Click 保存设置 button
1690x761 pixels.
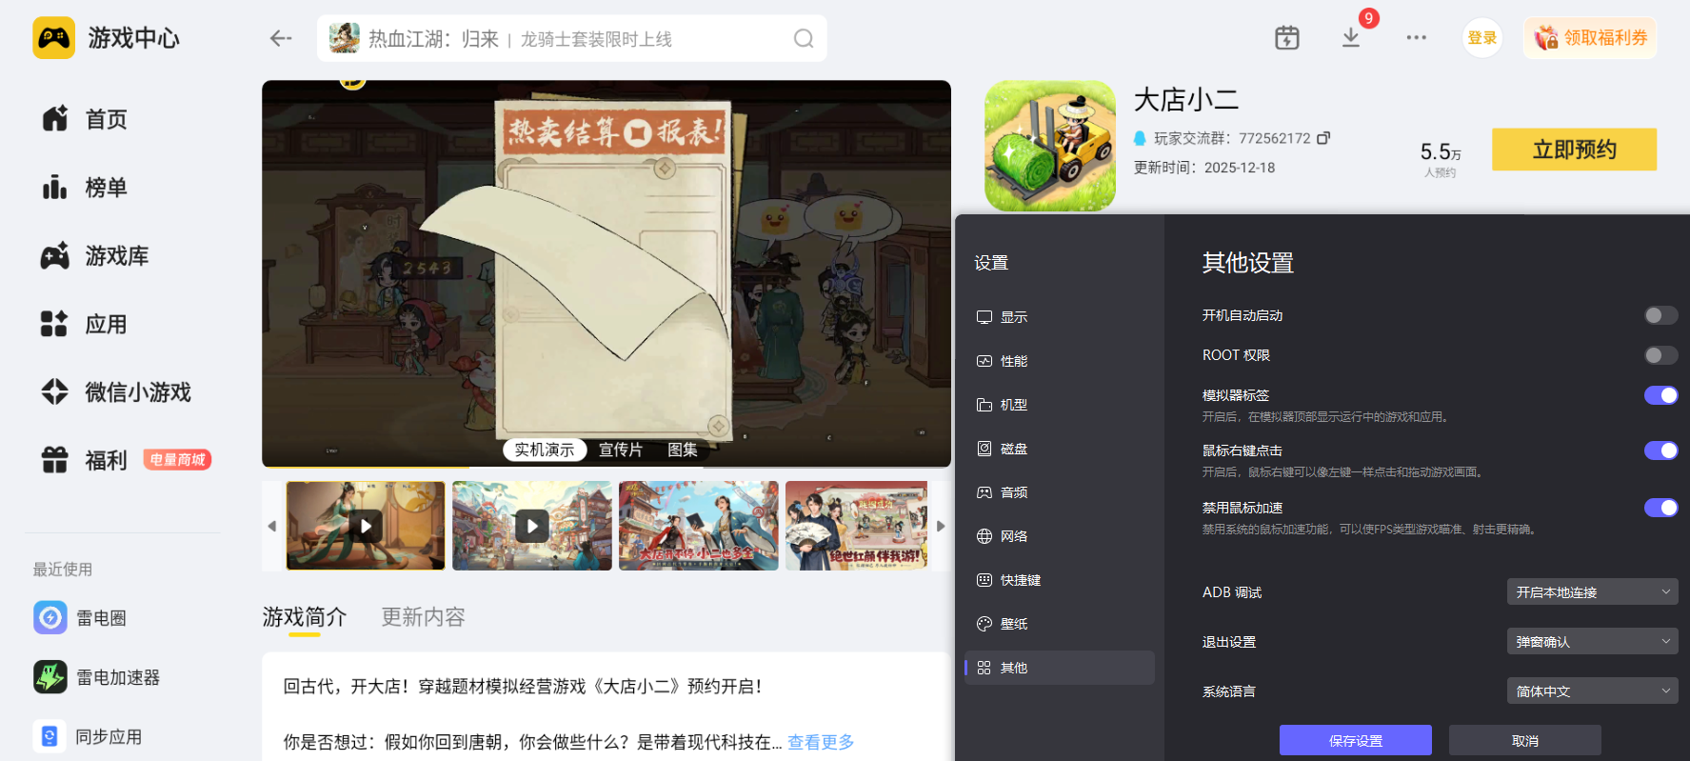1356,740
